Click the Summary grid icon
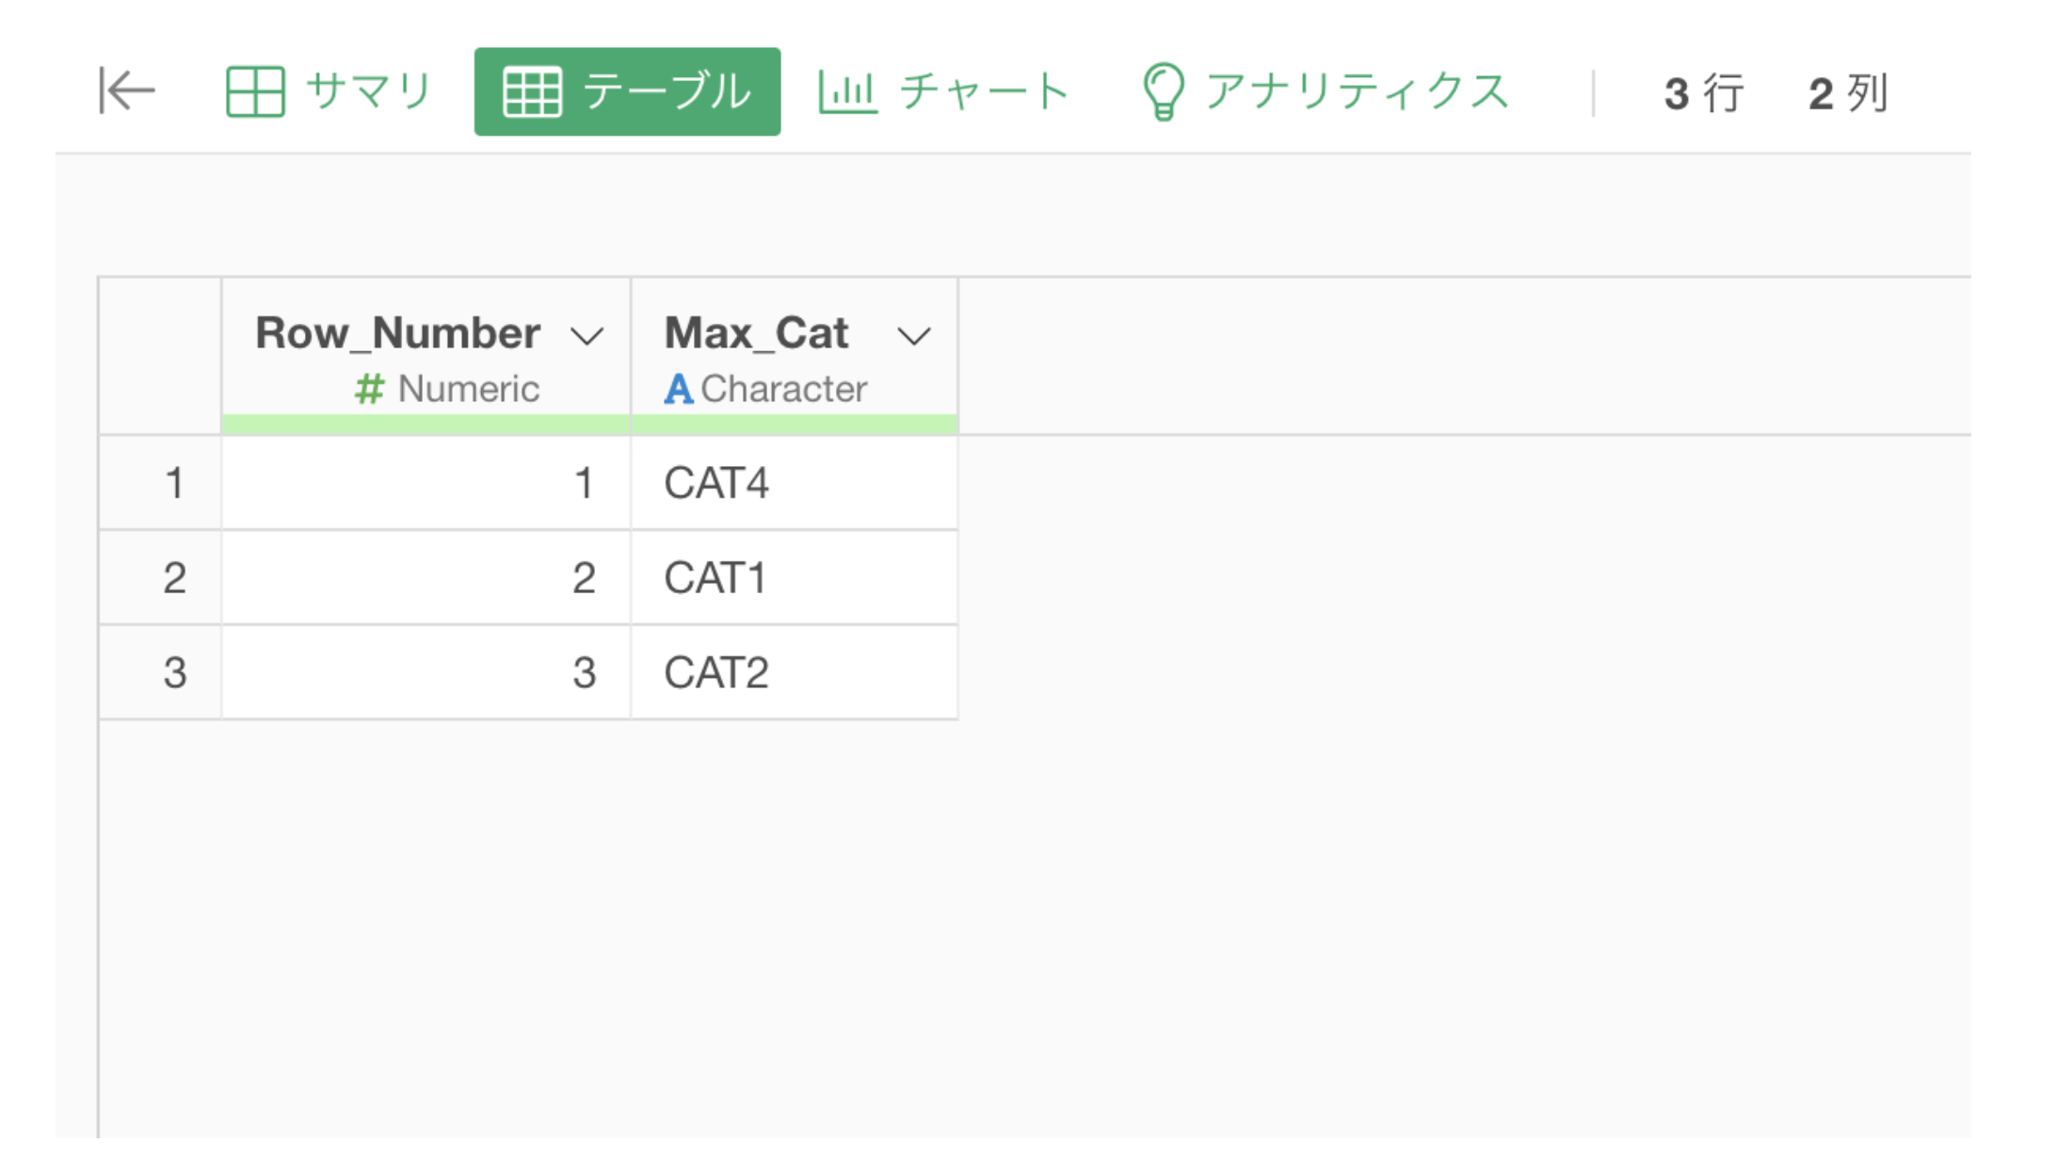The image size is (2056, 1175). pos(255,91)
